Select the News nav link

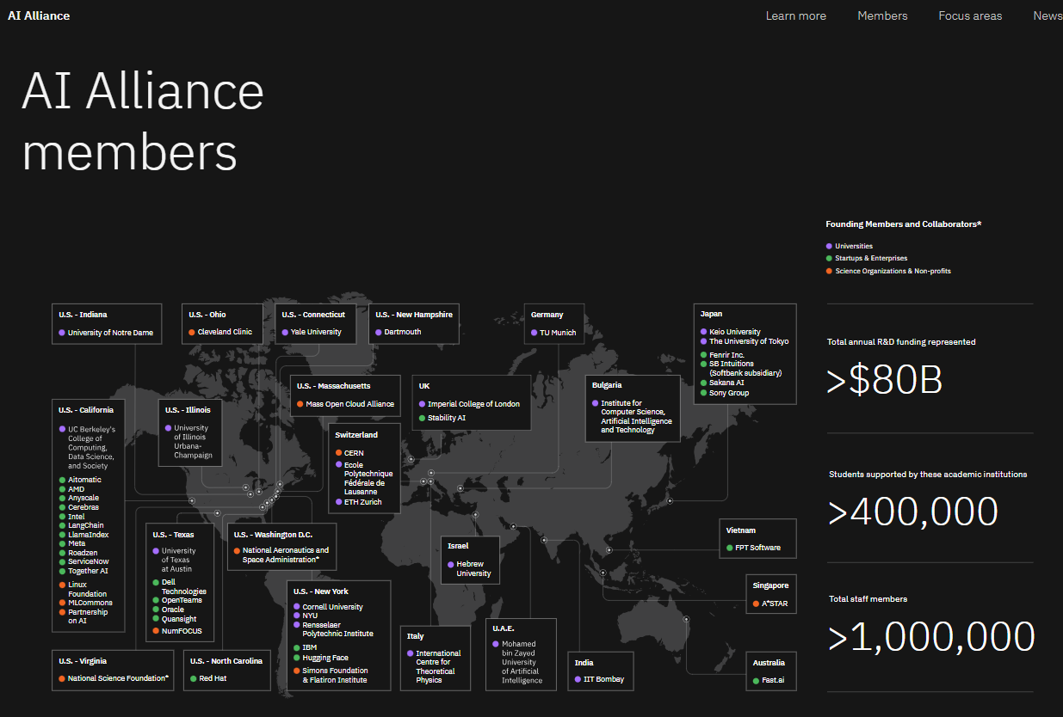click(x=1047, y=15)
